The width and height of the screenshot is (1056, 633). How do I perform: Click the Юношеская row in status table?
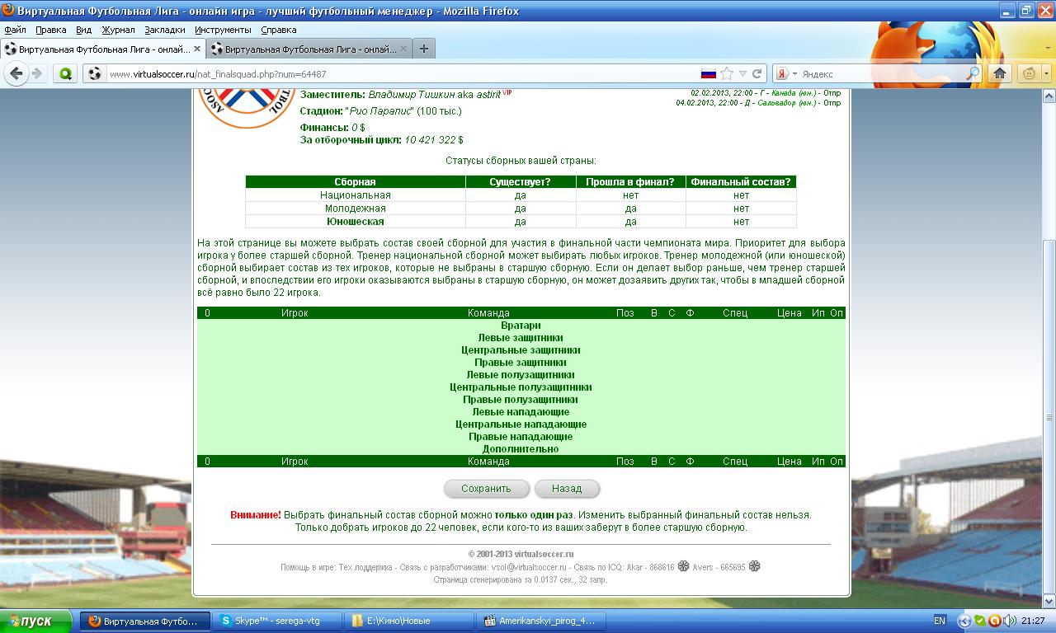point(521,222)
